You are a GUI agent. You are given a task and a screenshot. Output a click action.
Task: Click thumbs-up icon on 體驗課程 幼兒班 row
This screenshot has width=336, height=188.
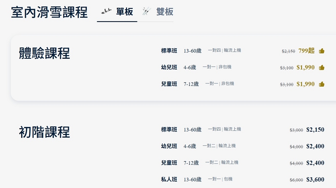[x=322, y=67]
